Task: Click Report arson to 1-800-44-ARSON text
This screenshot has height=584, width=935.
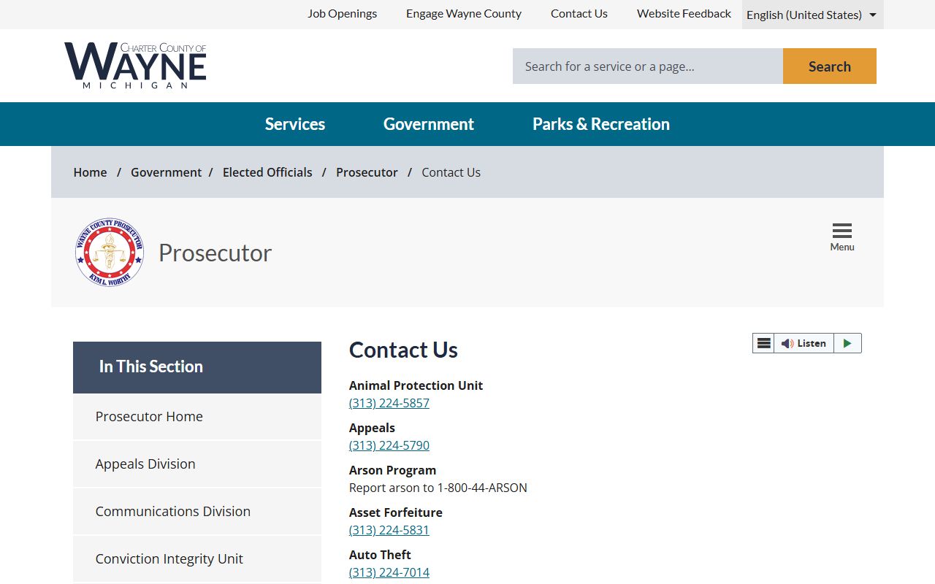Action: [438, 488]
